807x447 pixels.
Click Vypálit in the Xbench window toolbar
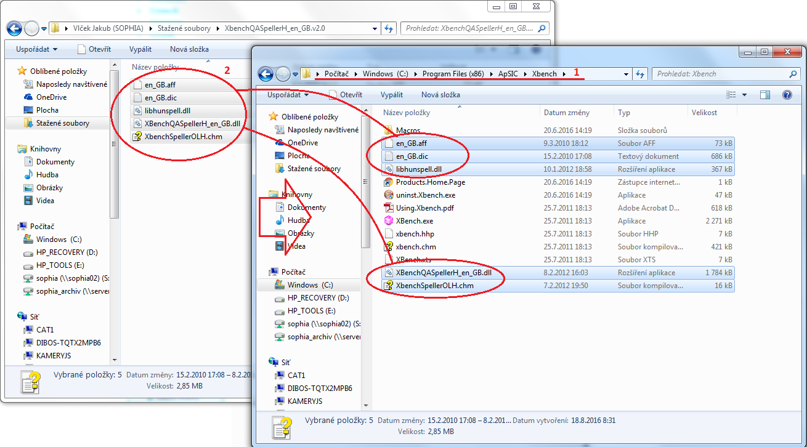click(x=392, y=95)
